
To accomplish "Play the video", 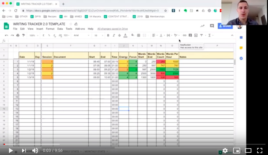I will (11, 151).
